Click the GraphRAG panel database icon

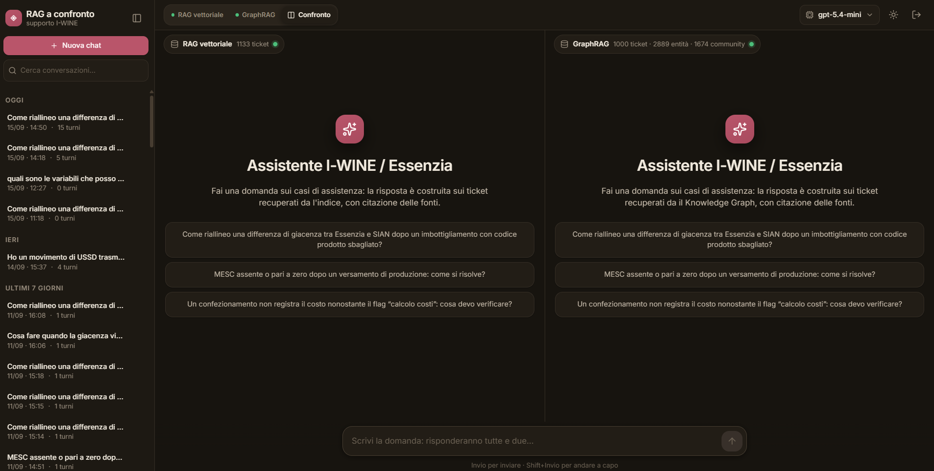[564, 44]
